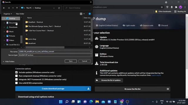Expand the Documents tree node
This screenshot has width=188, height=105.
coord(4,23)
